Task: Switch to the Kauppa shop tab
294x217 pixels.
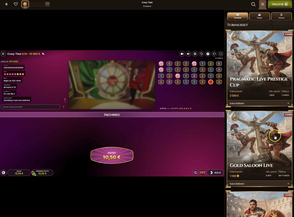Action: (x=260, y=16)
